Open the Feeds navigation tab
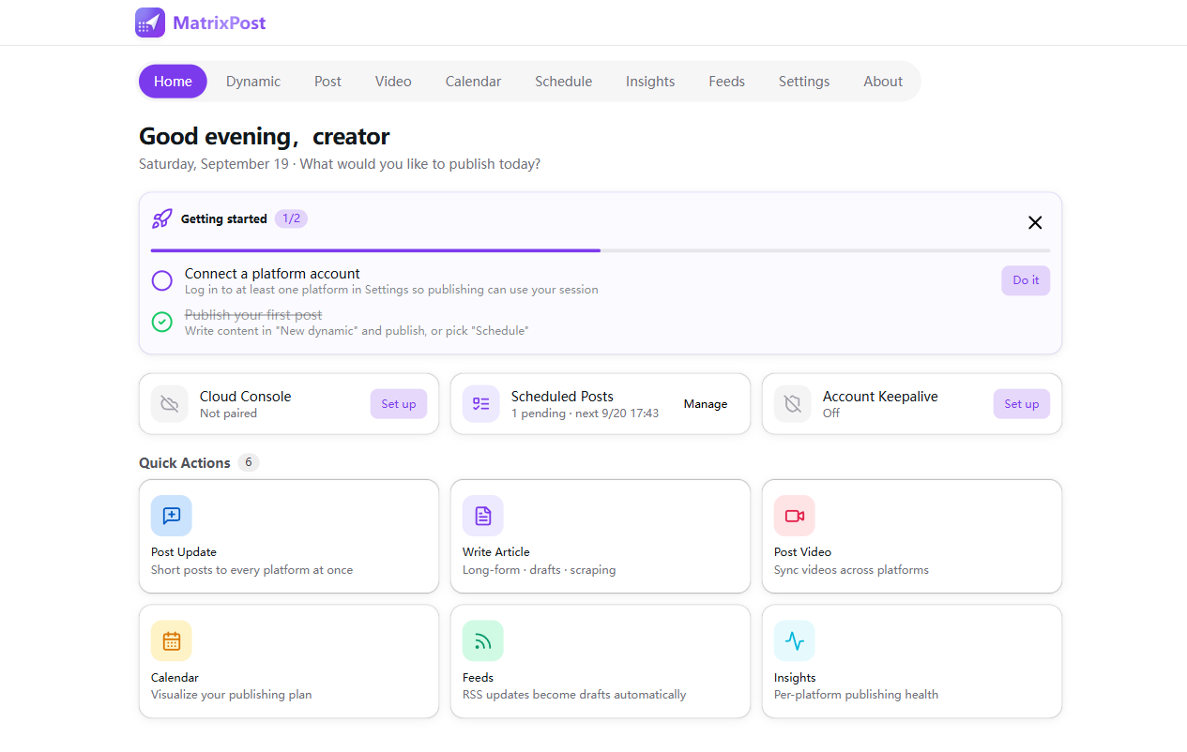Viewport: 1187px width, 752px height. pyautogui.click(x=726, y=82)
